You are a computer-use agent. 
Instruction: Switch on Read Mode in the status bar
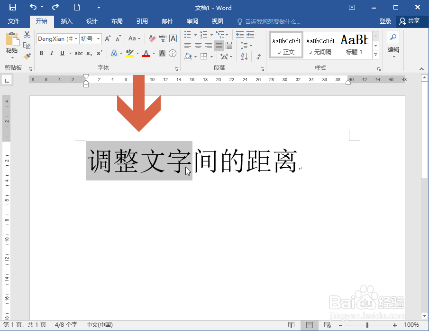(291, 325)
